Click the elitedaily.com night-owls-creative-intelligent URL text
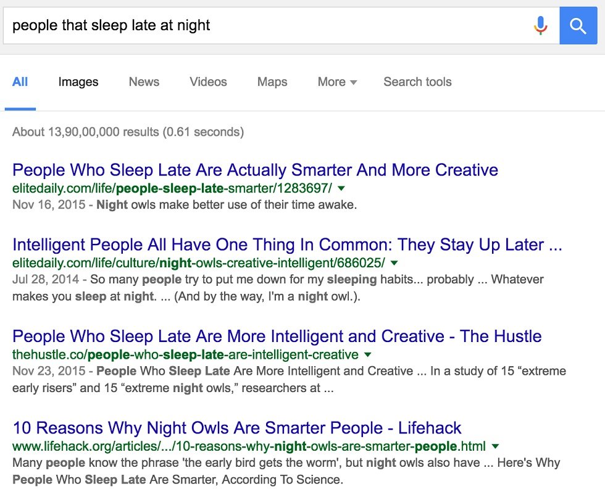 click(x=199, y=263)
